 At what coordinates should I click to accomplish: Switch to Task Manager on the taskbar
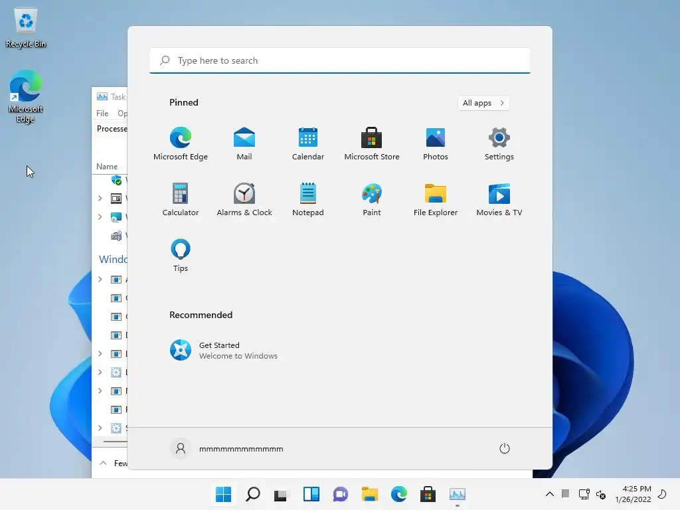click(458, 494)
